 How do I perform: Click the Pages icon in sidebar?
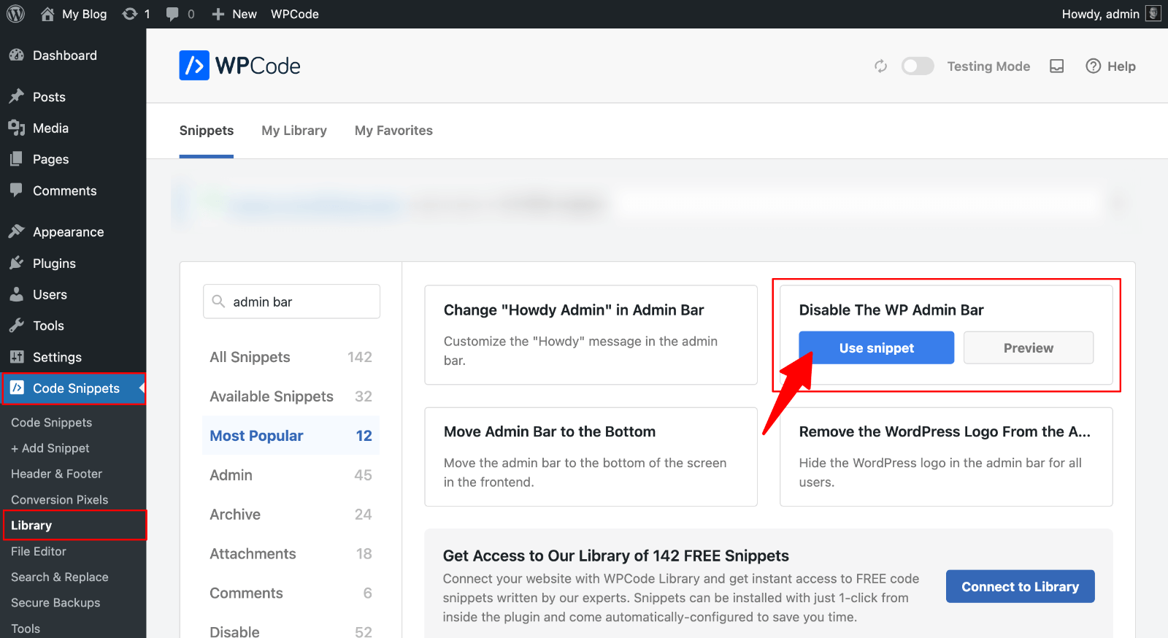[x=16, y=159]
